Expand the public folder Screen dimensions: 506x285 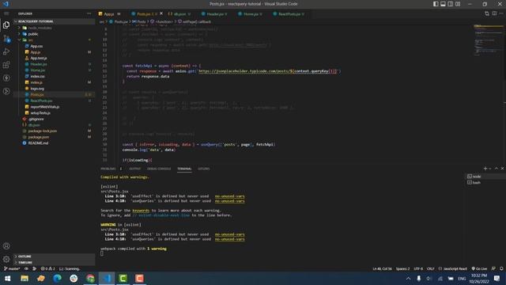tap(33, 34)
